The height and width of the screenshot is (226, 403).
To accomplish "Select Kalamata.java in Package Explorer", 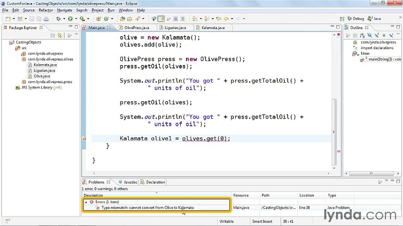I will (x=45, y=65).
